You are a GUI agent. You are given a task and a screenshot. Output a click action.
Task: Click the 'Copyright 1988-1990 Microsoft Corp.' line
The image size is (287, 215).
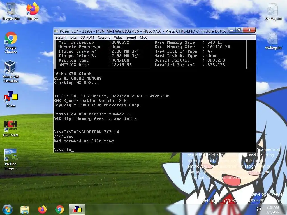coord(98,105)
